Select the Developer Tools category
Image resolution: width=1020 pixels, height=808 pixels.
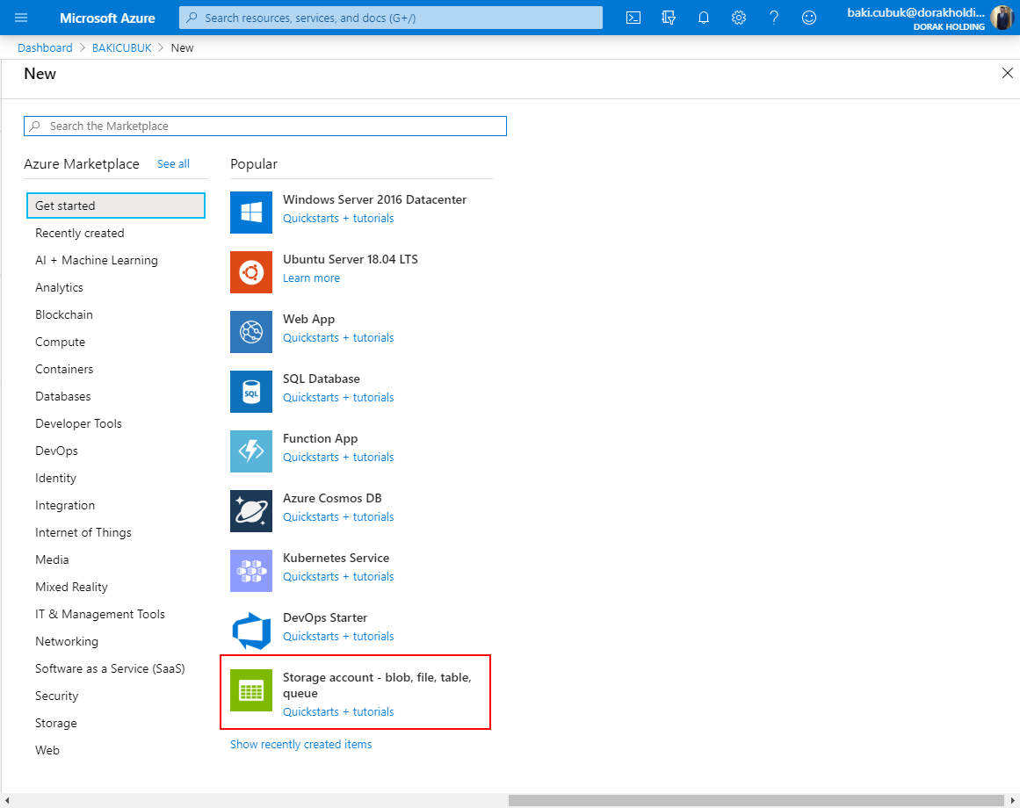click(x=78, y=424)
